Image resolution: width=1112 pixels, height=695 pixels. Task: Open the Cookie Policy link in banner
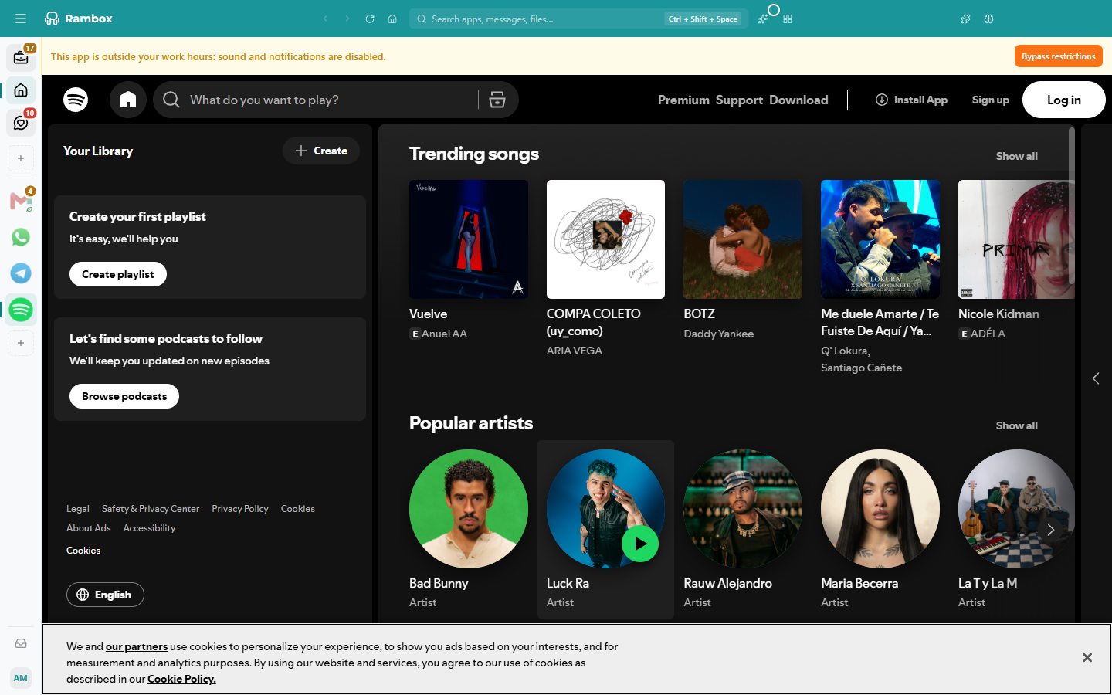tap(181, 679)
